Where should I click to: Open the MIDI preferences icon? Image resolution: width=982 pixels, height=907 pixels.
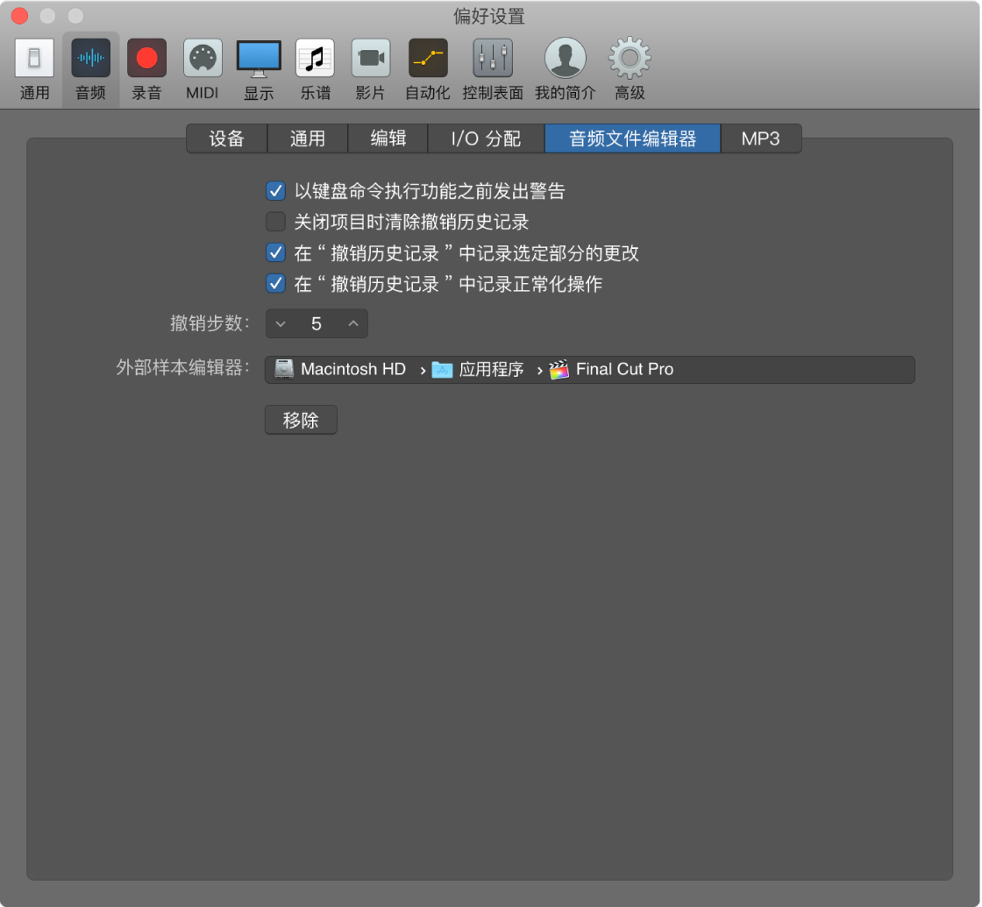[203, 58]
